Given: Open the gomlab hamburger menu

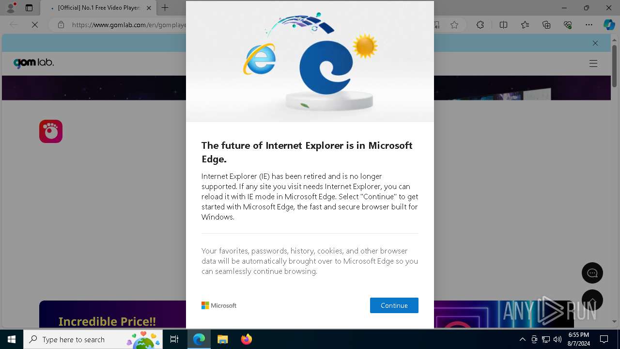Looking at the screenshot, I should pos(593,63).
